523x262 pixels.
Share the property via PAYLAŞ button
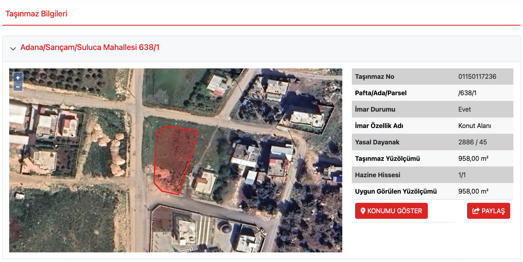pyautogui.click(x=489, y=211)
